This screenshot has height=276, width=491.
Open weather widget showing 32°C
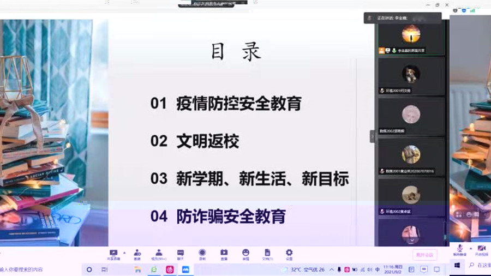pyautogui.click(x=304, y=269)
